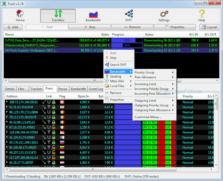Select the [UTW]_Fate_Zero transfer row
This screenshot has height=181, width=223.
click(111, 40)
